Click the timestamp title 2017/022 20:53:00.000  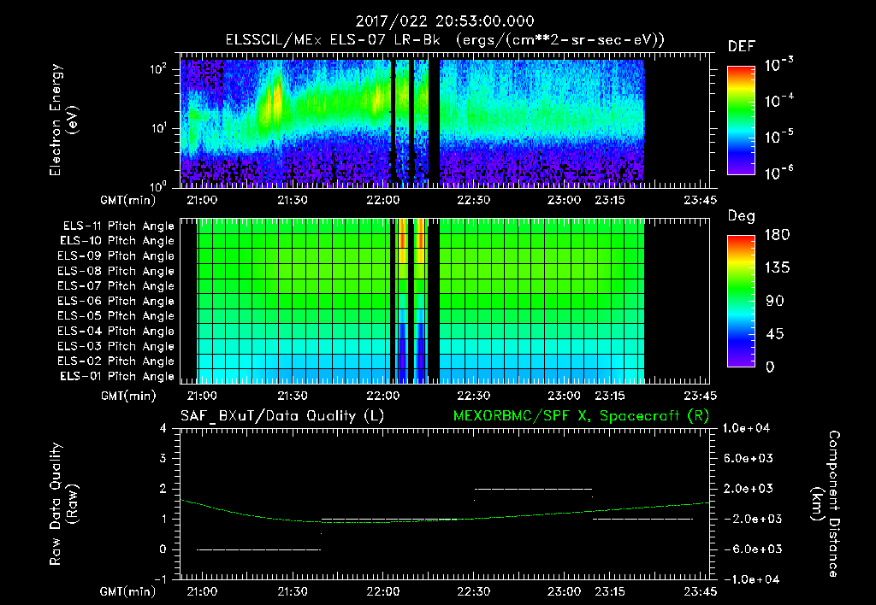[x=445, y=21]
